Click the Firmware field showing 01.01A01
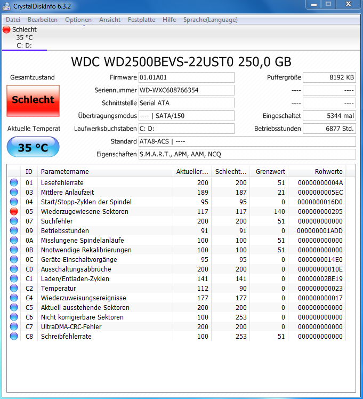363x399 pixels. pos(187,77)
